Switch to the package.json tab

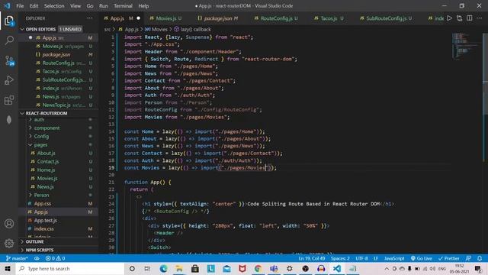[218, 18]
